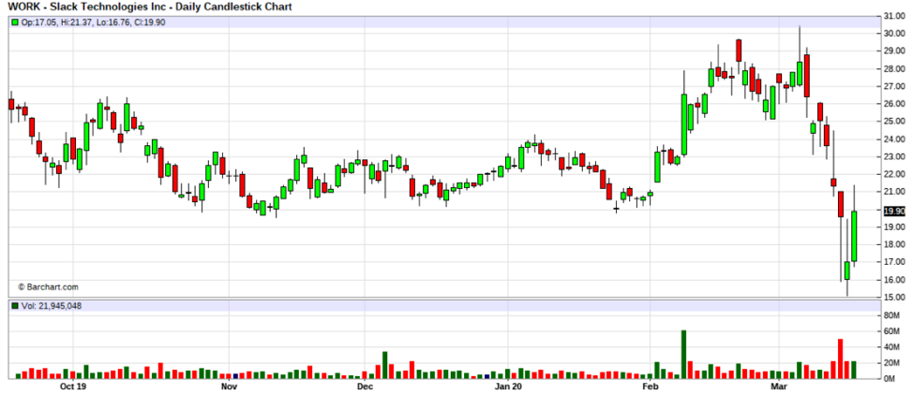Click the 20M volume axis label
913x409 pixels.
point(892,363)
